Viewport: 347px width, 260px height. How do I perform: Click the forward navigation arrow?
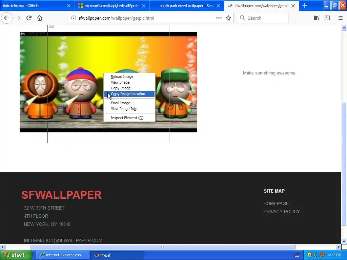[18, 18]
